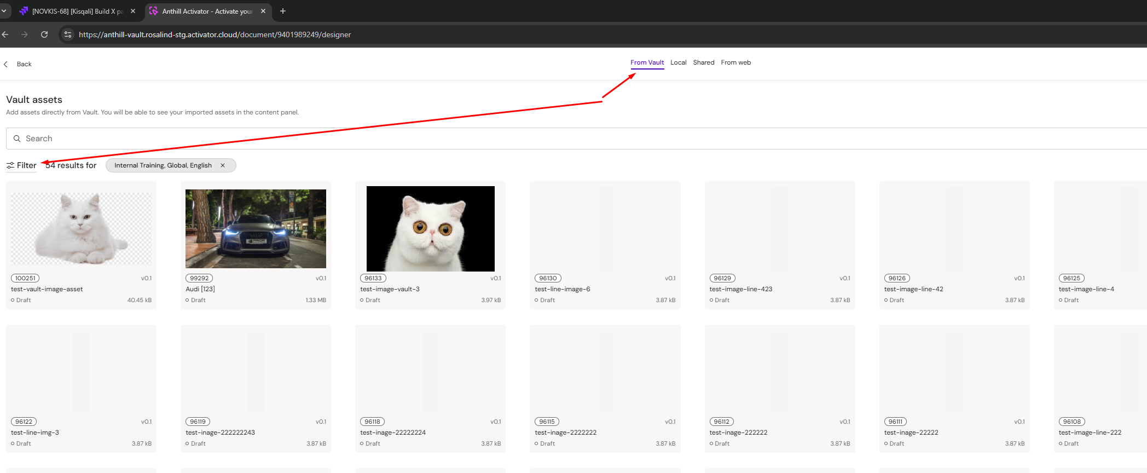Click the 99292 ID badge

click(199, 278)
